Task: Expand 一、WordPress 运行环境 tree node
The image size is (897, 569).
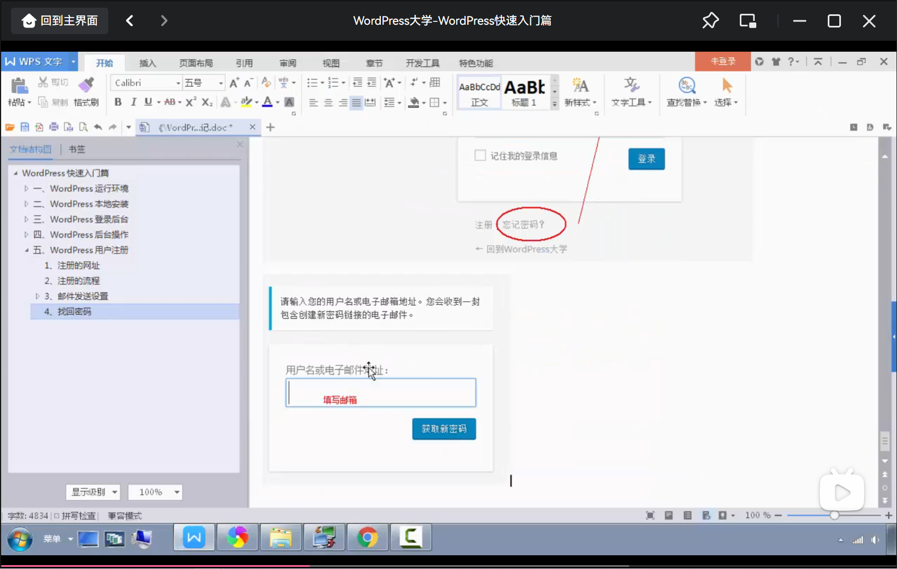Action: pos(26,189)
